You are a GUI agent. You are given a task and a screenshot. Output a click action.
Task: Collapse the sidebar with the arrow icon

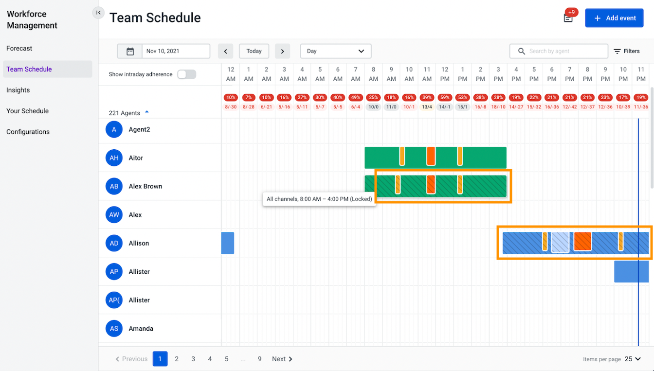pyautogui.click(x=98, y=13)
